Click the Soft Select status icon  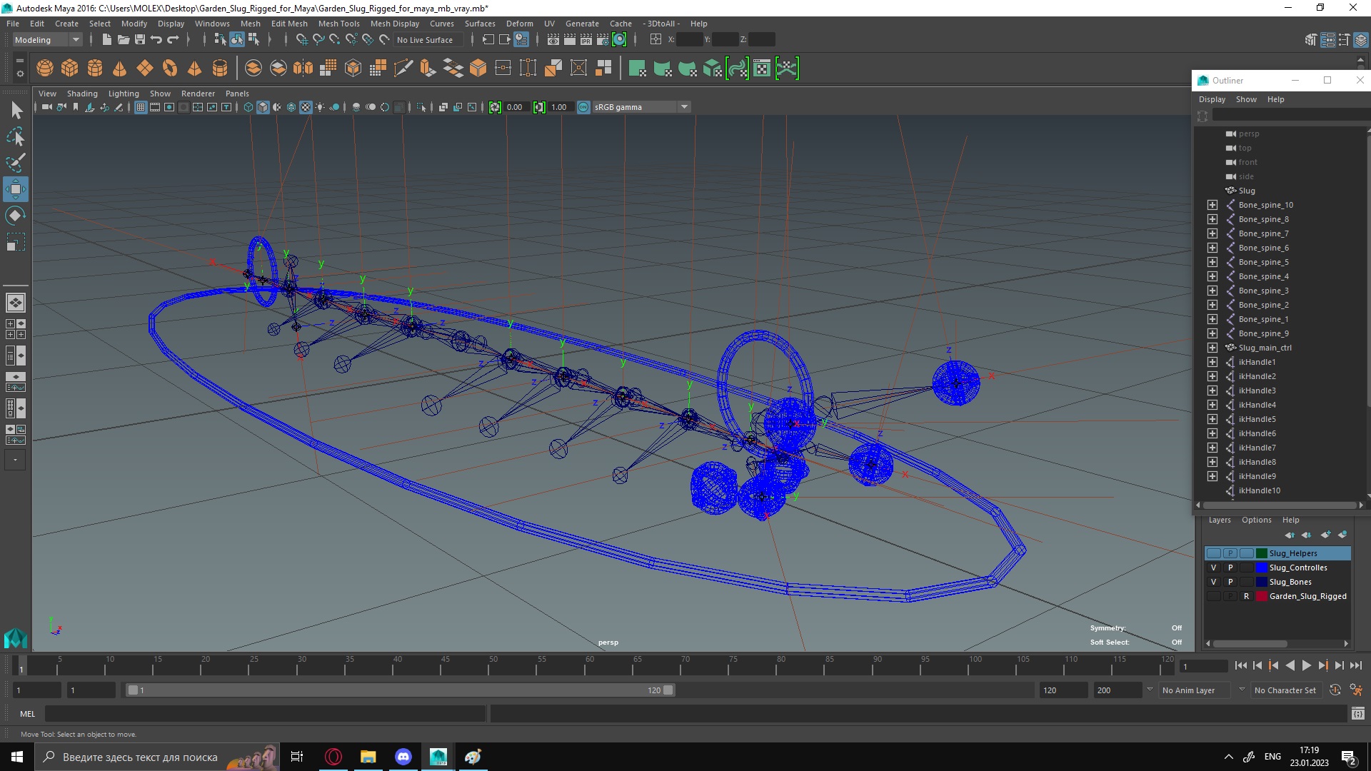coord(1175,641)
